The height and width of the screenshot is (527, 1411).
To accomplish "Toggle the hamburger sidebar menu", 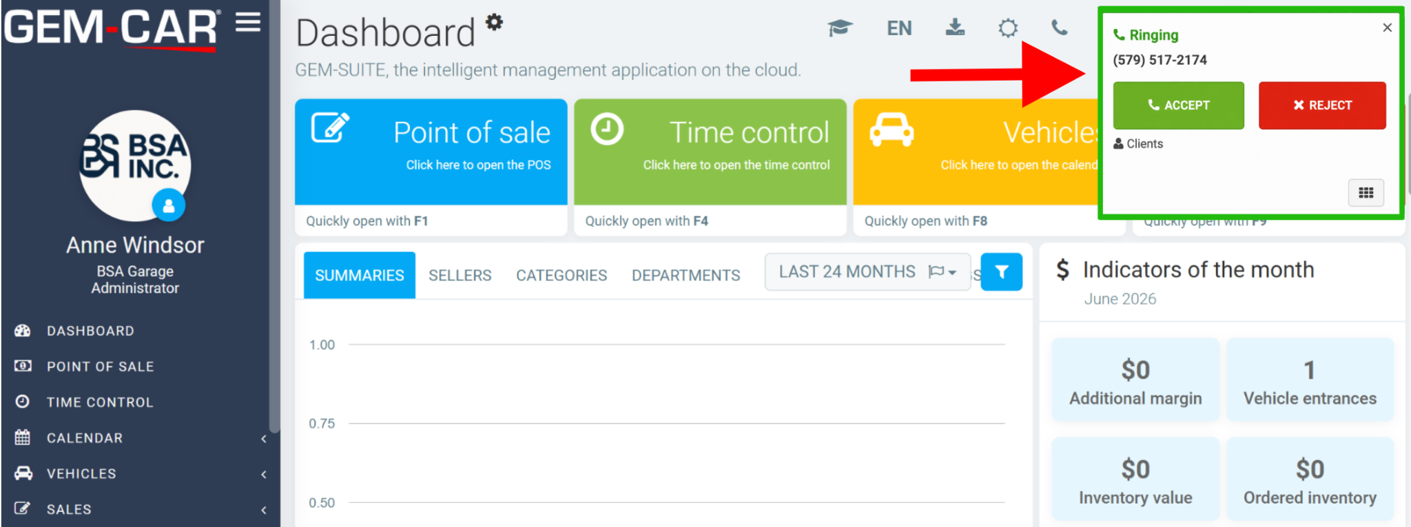I will coord(248,23).
